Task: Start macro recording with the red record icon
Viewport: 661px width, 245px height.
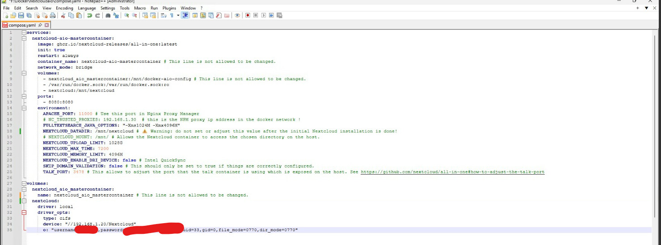Action: tap(248, 16)
